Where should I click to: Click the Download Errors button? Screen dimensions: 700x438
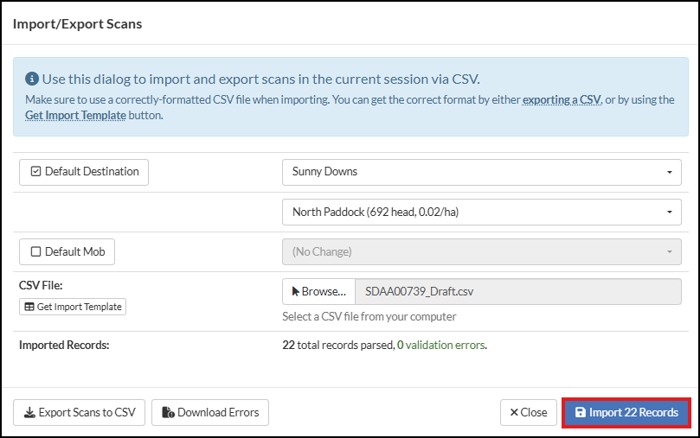coord(210,413)
